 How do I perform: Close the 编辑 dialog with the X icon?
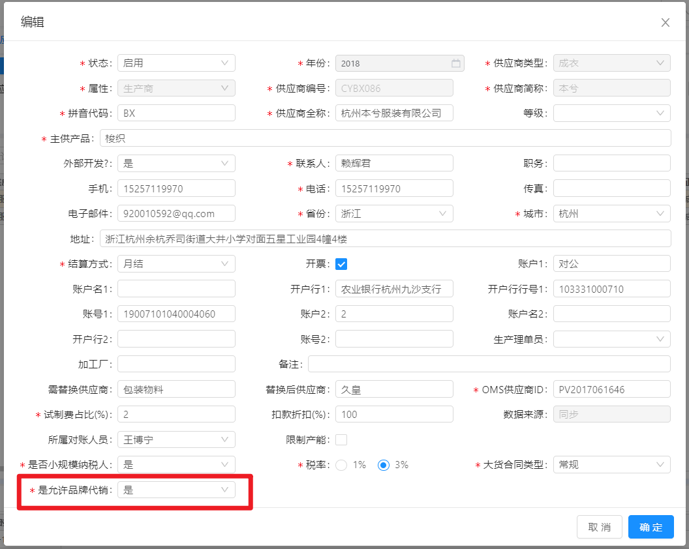click(665, 23)
